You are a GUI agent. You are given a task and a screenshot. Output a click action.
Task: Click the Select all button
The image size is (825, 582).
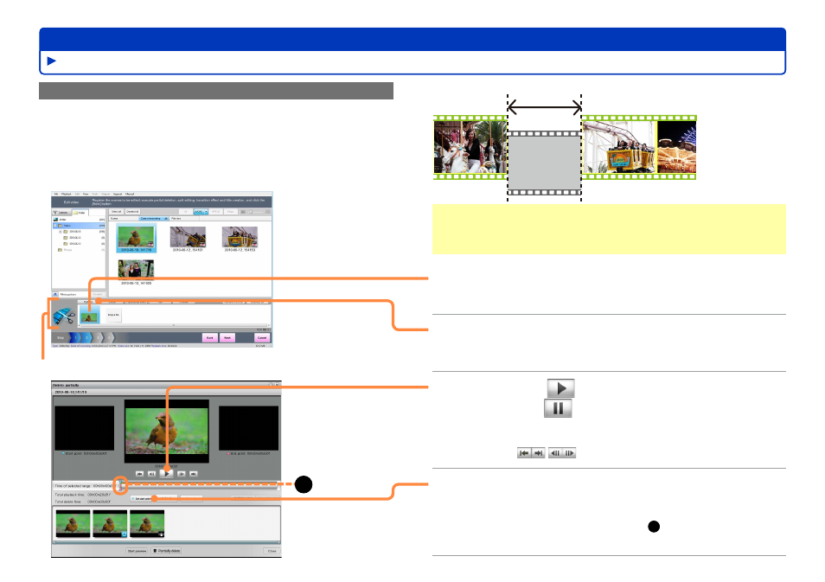click(116, 212)
